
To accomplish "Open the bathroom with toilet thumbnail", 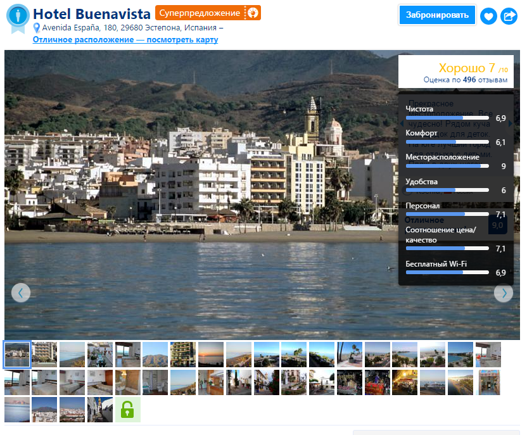I will (155, 382).
